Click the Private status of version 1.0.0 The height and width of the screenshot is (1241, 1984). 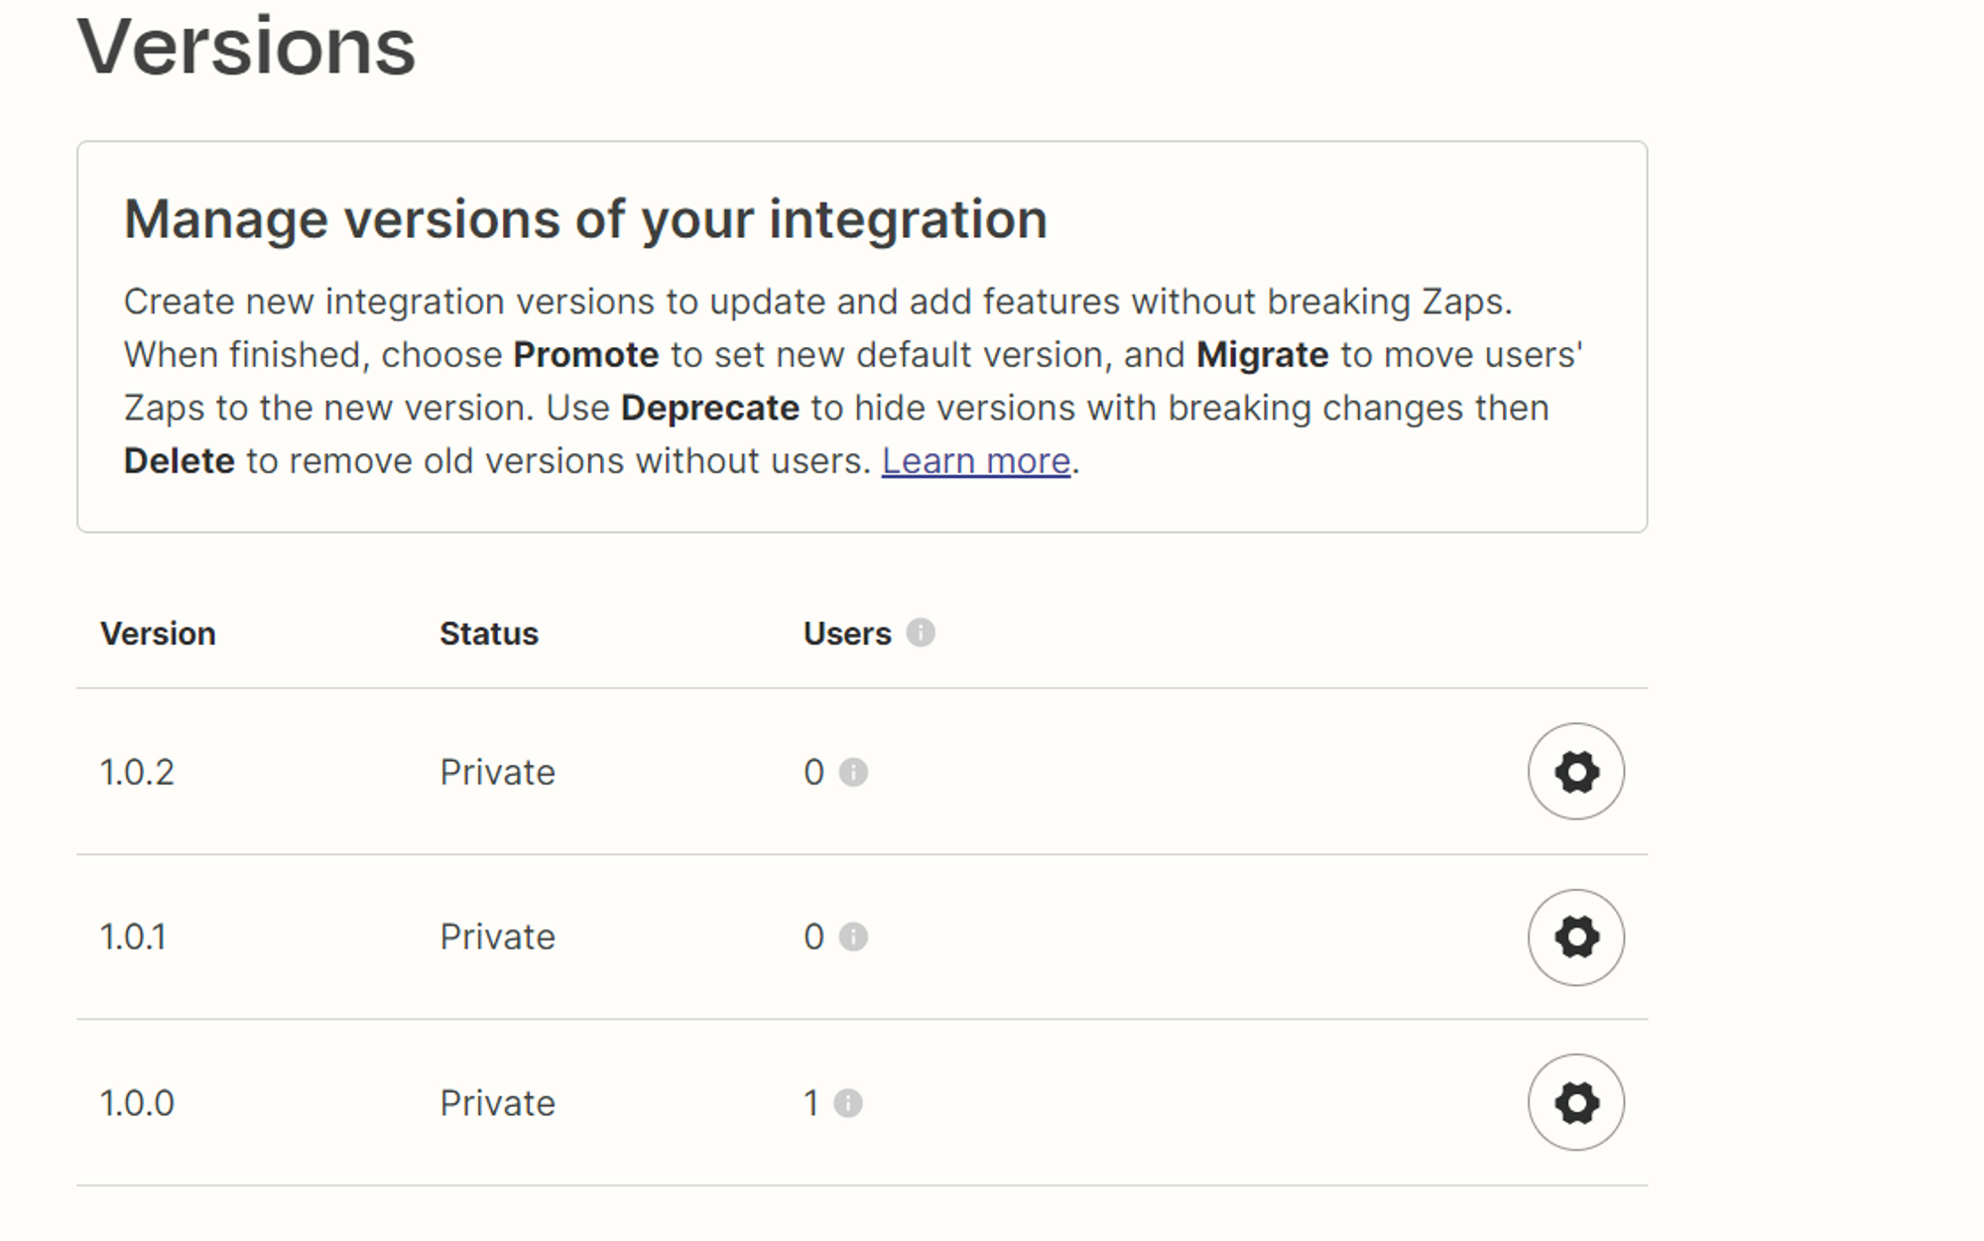(497, 1101)
